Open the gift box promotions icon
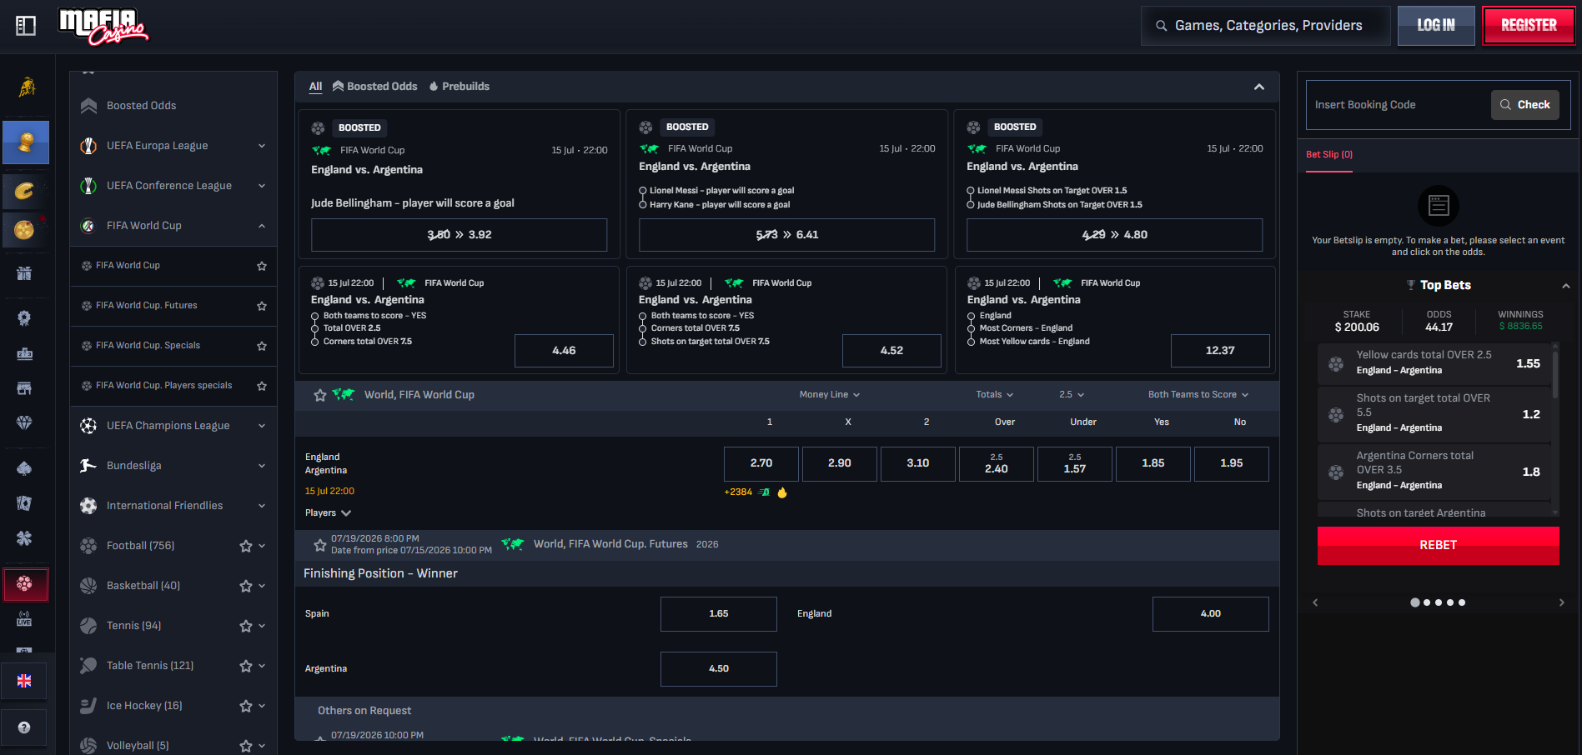1582x755 pixels. 24,273
